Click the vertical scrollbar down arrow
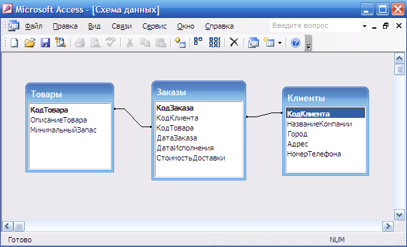407x247 pixels. tap(399, 214)
